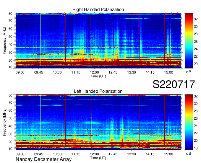201x163 pixels.
Task: Click the "20" frequency tick of Left Handed plot
Action: [x=10, y=142]
